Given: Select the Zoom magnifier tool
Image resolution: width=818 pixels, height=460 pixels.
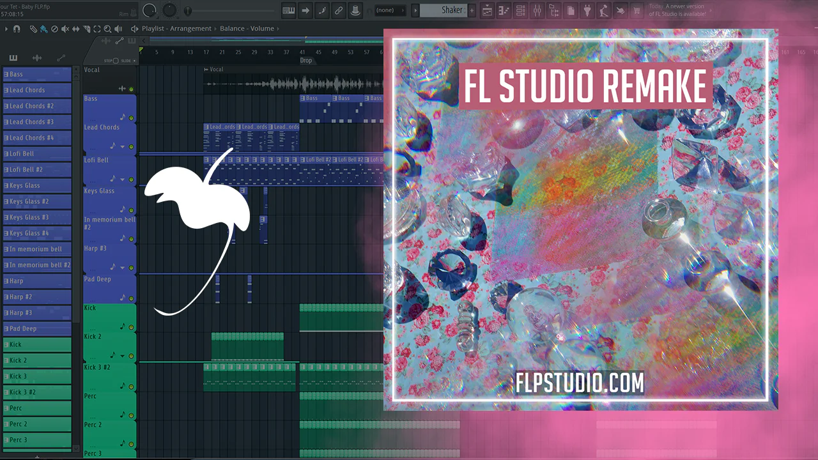Looking at the screenshot, I should coord(107,29).
